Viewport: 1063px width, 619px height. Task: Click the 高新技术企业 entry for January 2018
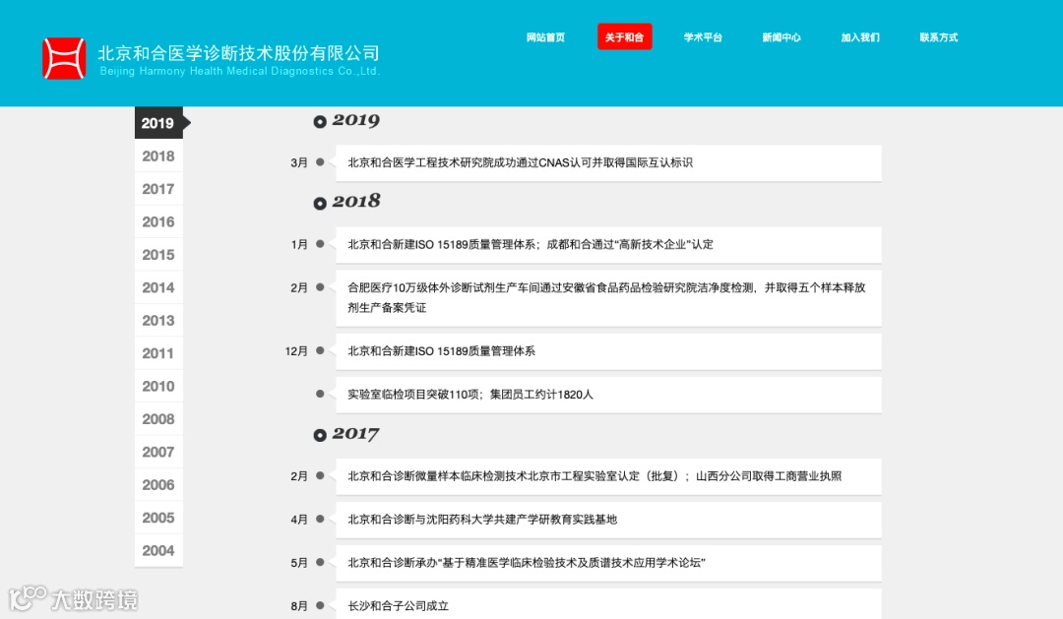pyautogui.click(x=608, y=245)
